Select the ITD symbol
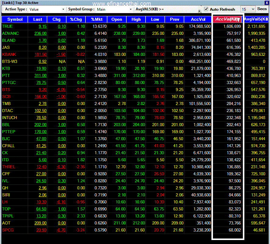 (5, 160)
